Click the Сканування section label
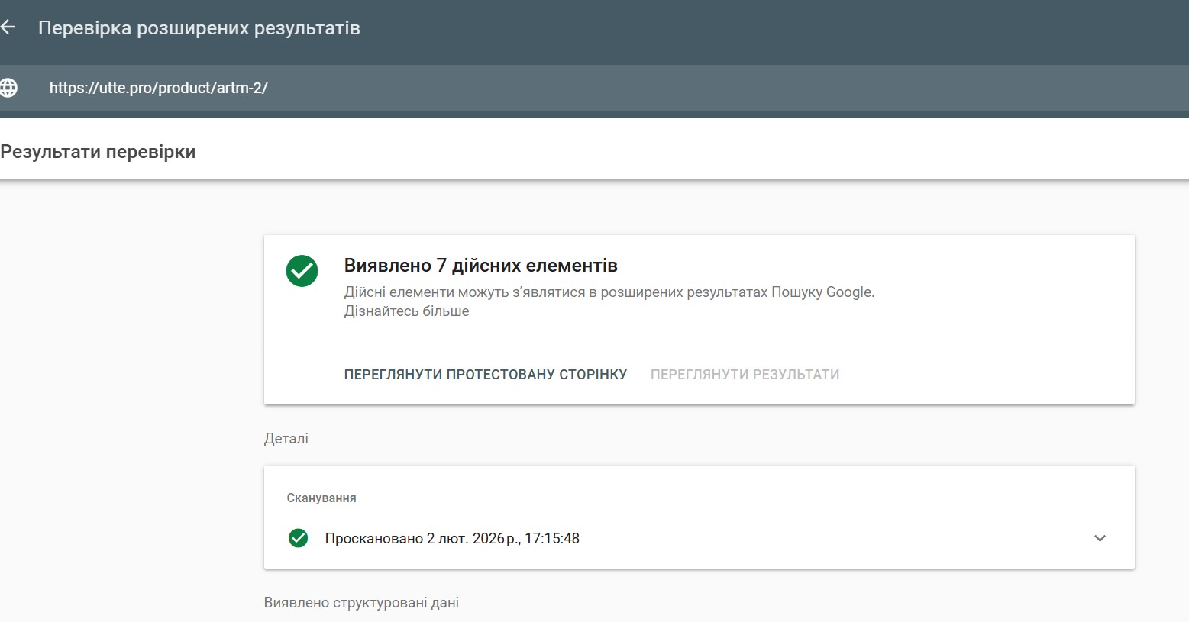 point(321,498)
